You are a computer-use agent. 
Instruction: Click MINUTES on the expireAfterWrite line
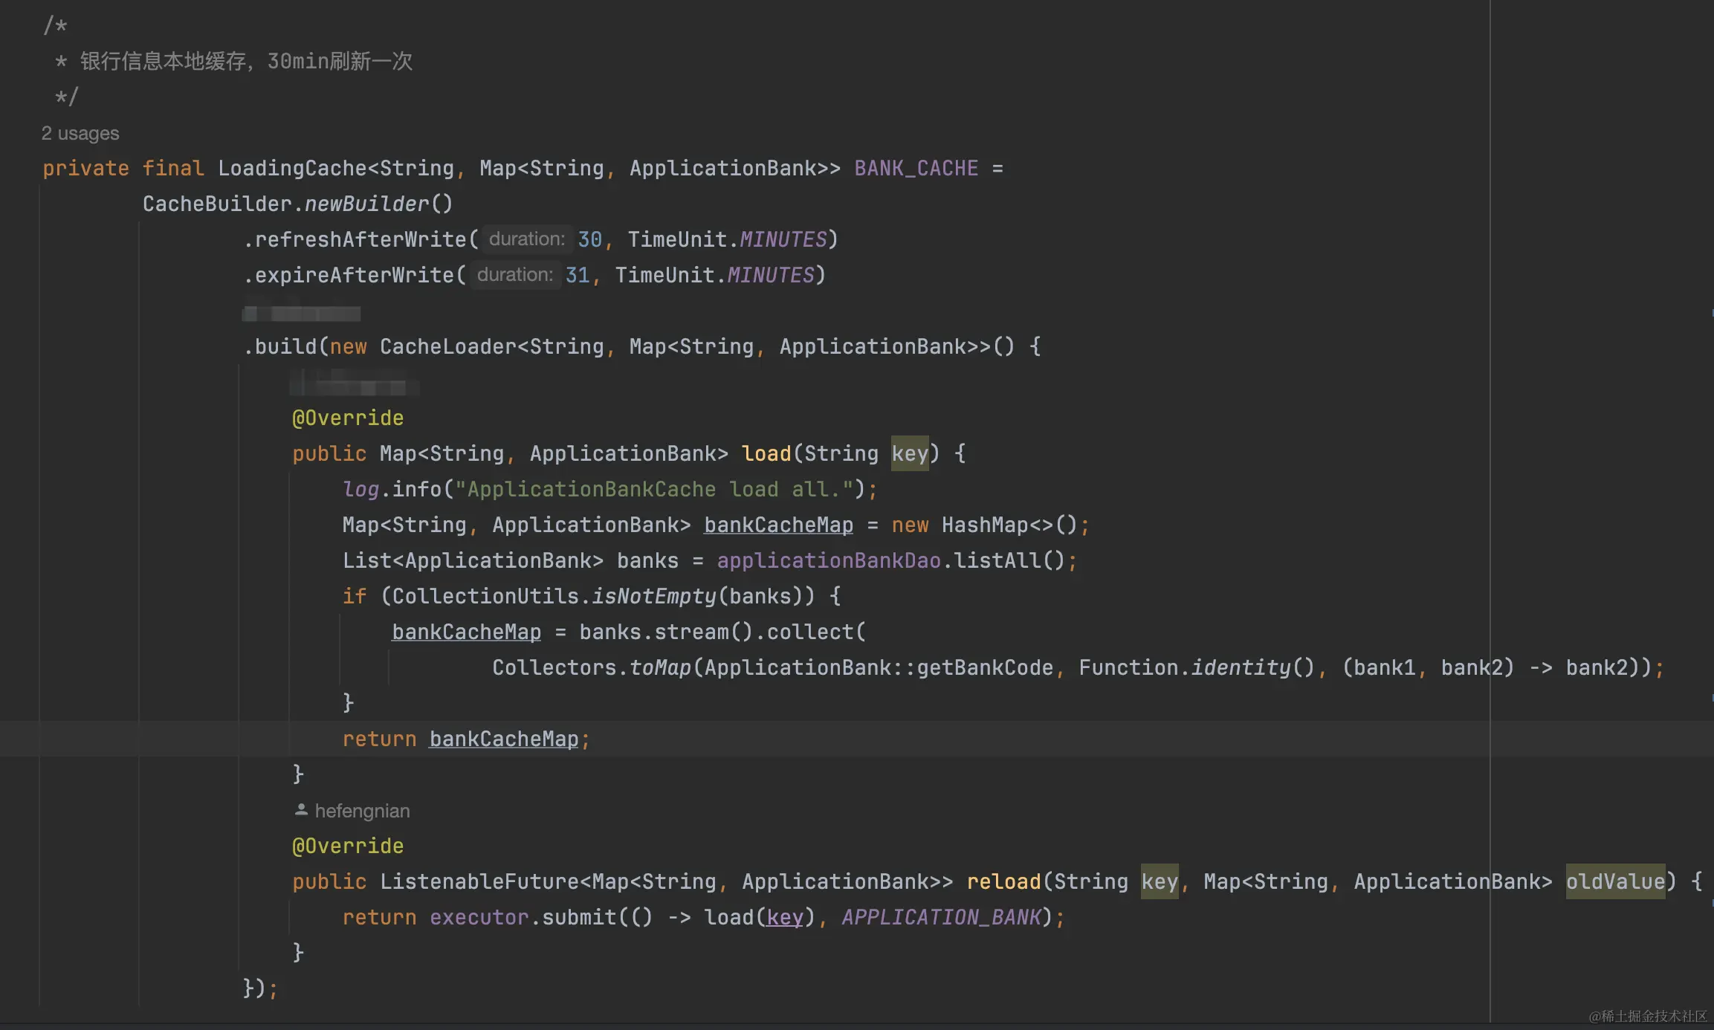(771, 275)
